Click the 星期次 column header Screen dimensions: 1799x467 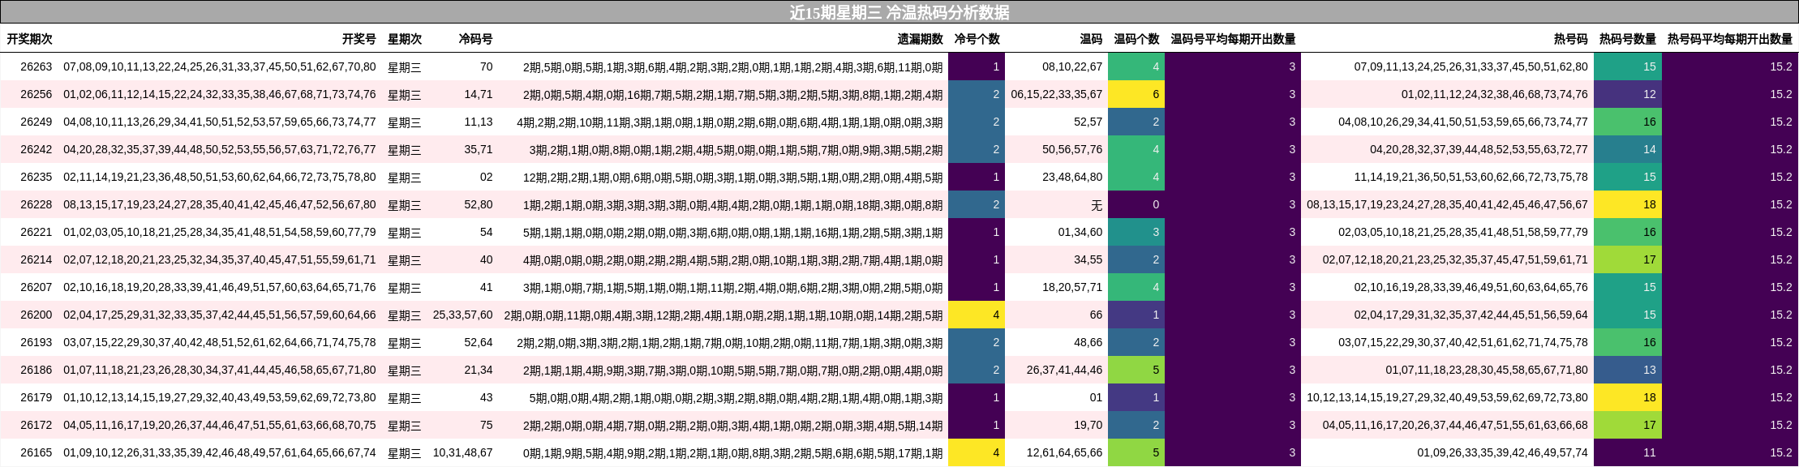(x=405, y=39)
